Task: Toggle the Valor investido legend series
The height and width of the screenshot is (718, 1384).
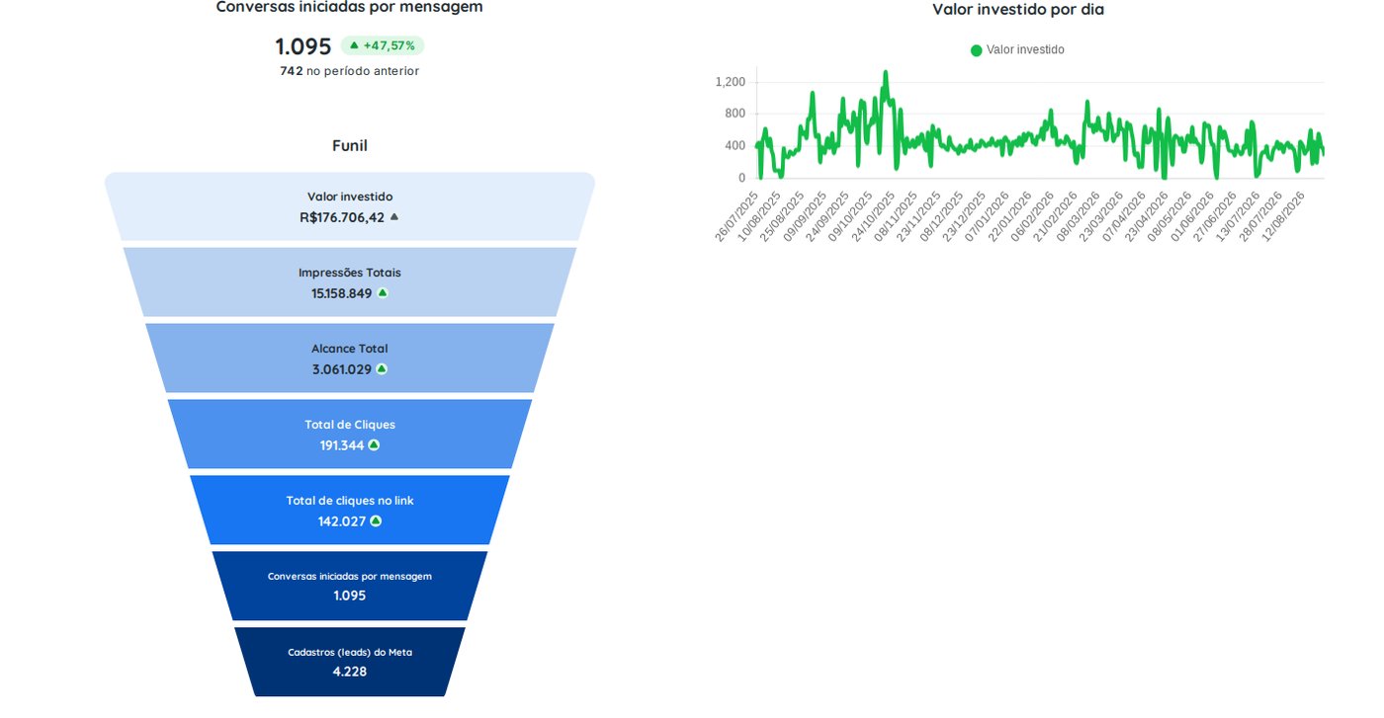Action: click(1017, 49)
